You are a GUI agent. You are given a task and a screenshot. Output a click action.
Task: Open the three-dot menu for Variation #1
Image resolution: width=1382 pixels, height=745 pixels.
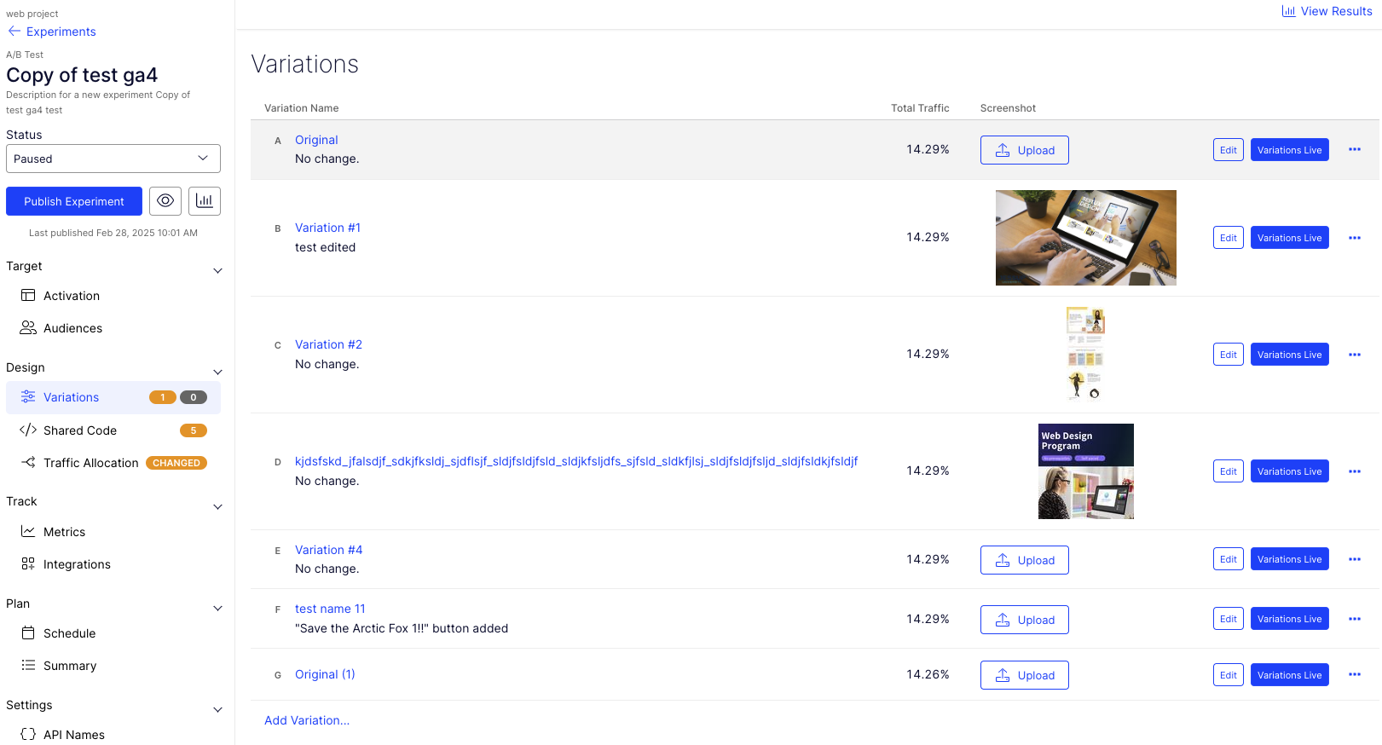pos(1354,238)
